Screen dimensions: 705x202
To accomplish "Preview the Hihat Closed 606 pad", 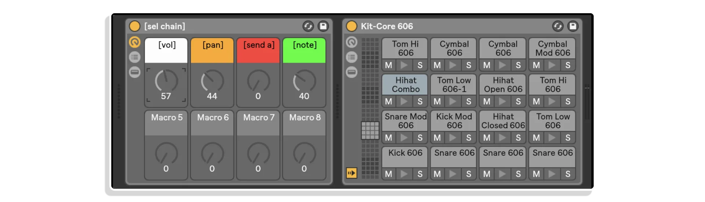I will coord(502,137).
